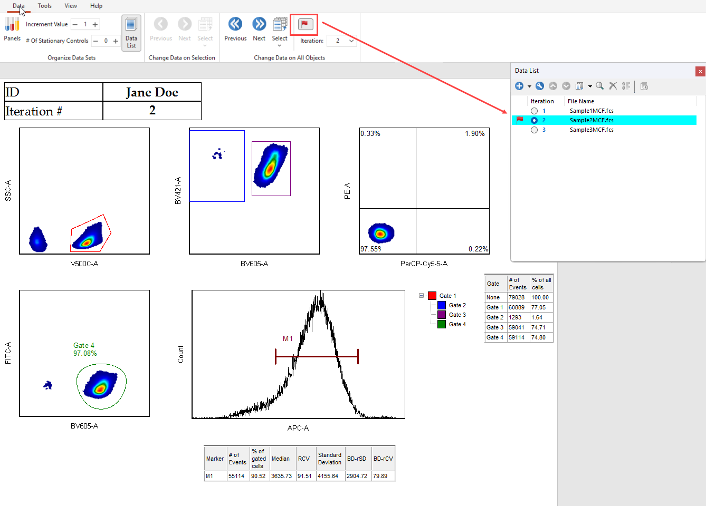706x506 pixels.
Task: Click the search magnifier icon in Data List
Action: [599, 85]
